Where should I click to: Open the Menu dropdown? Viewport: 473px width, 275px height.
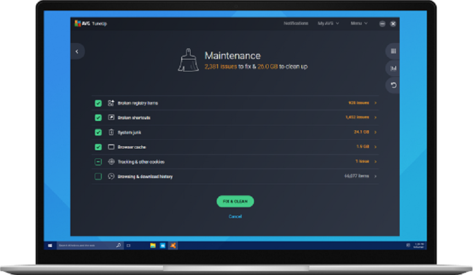(x=359, y=23)
